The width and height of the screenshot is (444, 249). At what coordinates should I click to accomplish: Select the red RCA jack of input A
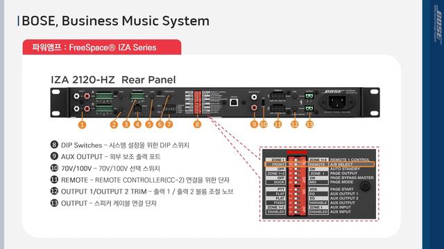click(87, 96)
